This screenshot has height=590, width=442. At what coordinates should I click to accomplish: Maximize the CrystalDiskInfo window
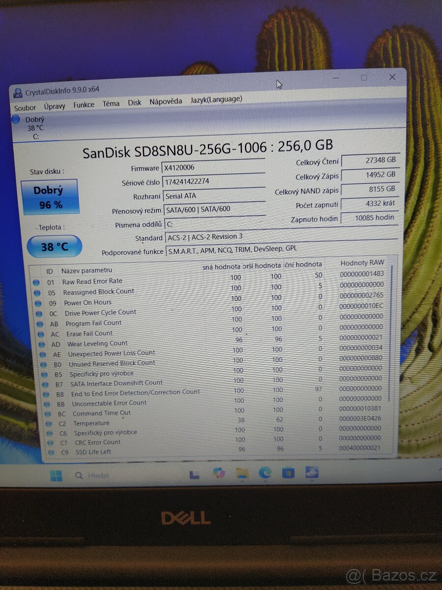[364, 78]
